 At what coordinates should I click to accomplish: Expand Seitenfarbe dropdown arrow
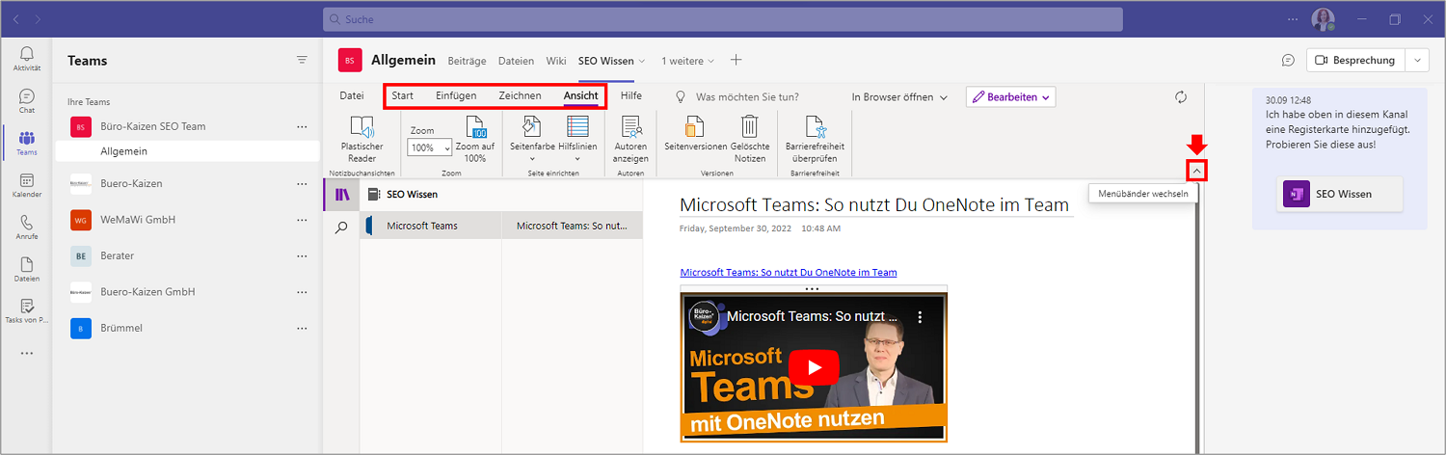coord(531,158)
